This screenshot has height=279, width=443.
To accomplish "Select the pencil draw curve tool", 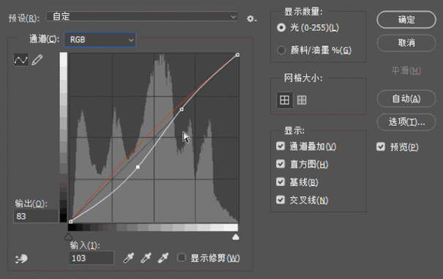I will pyautogui.click(x=37, y=59).
